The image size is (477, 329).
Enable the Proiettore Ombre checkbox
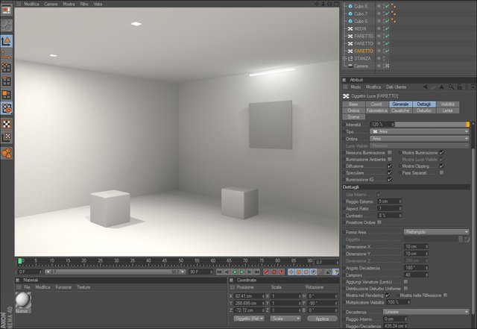tap(379, 222)
